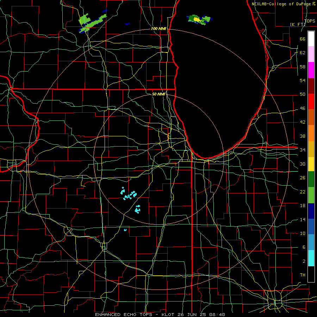Image resolution: width=317 pixels, height=317 pixels.
Task: Click the tiny blue echo below the 50 NMI ring
Action: (125, 230)
